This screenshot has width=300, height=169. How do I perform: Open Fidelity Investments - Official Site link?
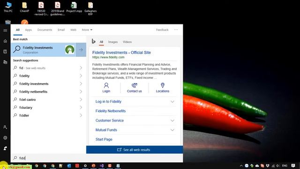click(121, 53)
